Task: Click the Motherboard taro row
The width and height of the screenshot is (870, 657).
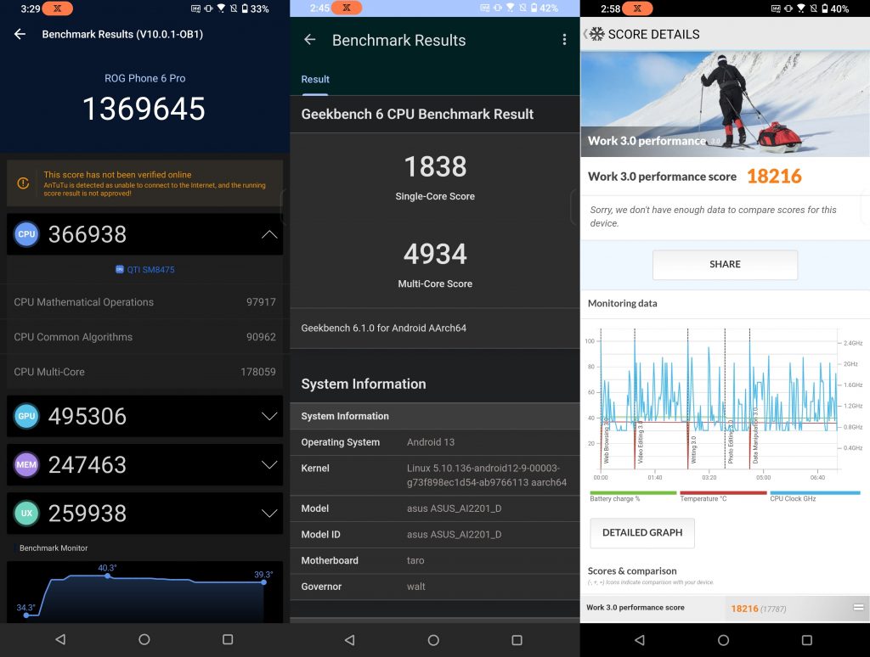Action: (435, 560)
